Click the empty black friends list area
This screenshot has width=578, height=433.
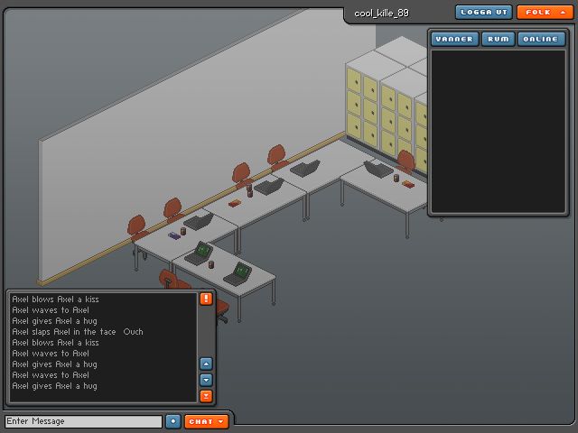[498, 132]
